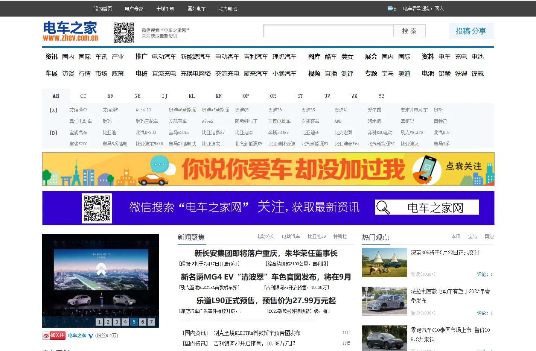Select the 宝马 hot topics filter
The height and width of the screenshot is (351, 536).
(472, 236)
